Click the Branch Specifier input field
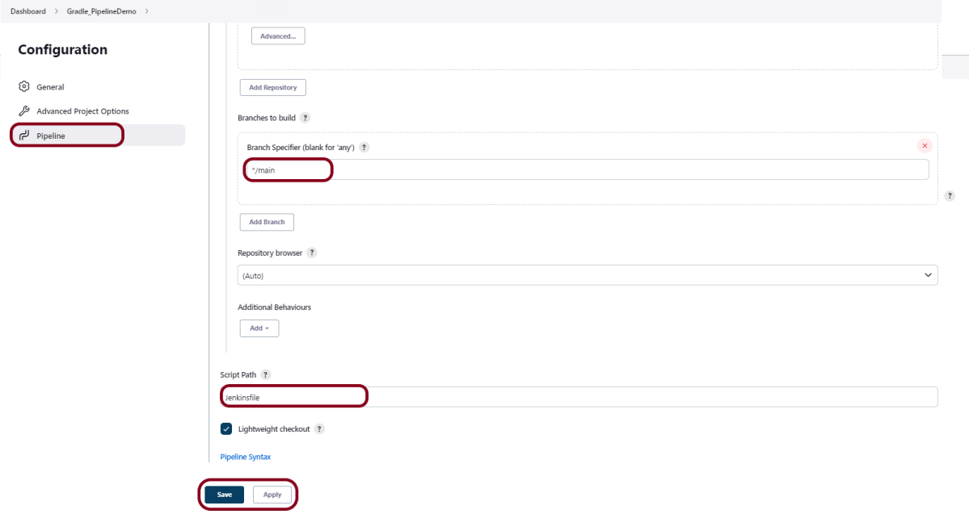 click(x=587, y=169)
